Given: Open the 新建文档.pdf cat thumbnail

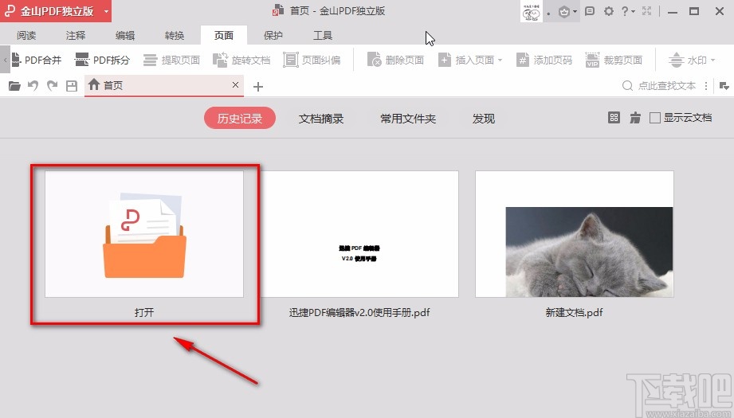Looking at the screenshot, I should (x=575, y=234).
